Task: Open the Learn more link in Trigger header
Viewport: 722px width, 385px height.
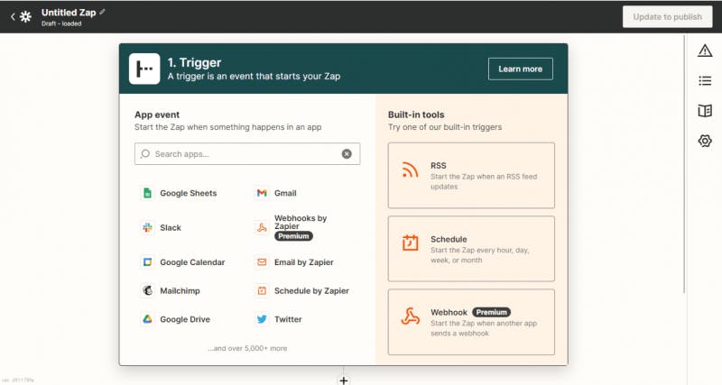Action: click(521, 69)
